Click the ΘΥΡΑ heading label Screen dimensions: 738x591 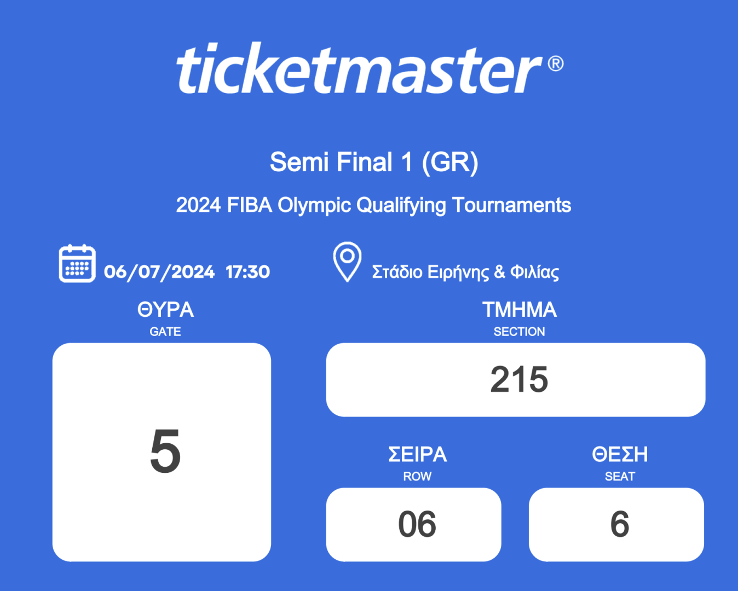165,310
